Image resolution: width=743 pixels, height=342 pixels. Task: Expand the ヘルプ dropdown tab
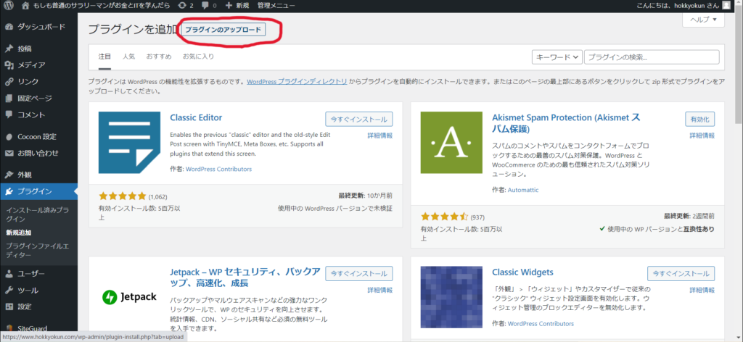tap(704, 20)
